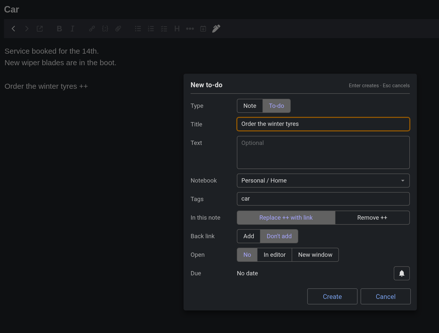The image size is (439, 333).
Task: Insert a bulleted list
Action: point(138,29)
